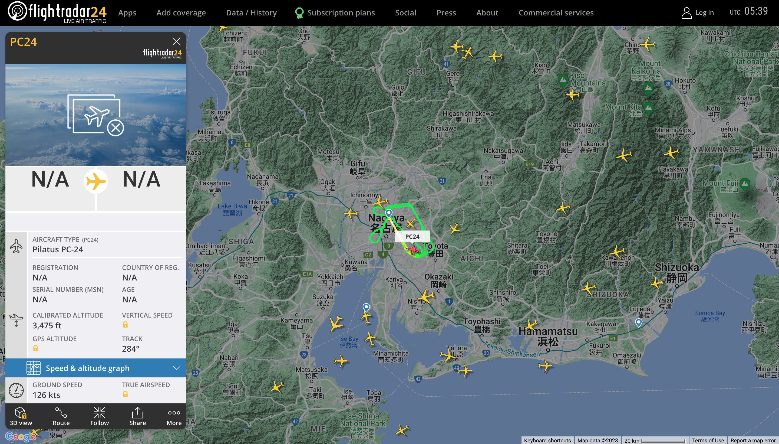Select the aircraft over Kiso Mountains
Screen dimensions: 779x444
point(573,94)
